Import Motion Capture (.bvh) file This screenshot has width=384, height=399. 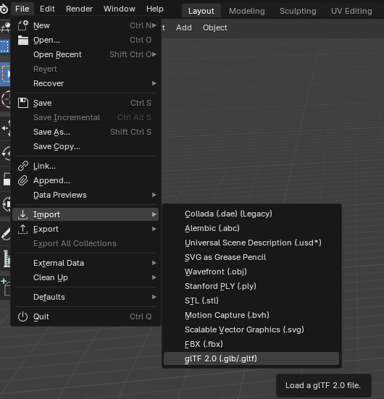(251, 315)
